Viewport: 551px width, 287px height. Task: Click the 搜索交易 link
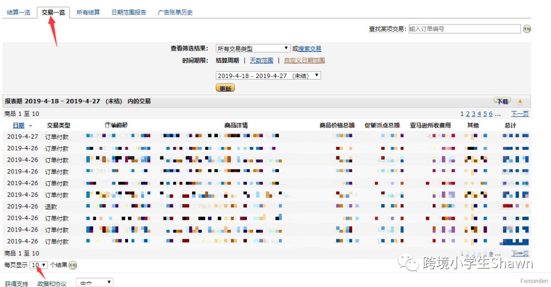(x=310, y=49)
